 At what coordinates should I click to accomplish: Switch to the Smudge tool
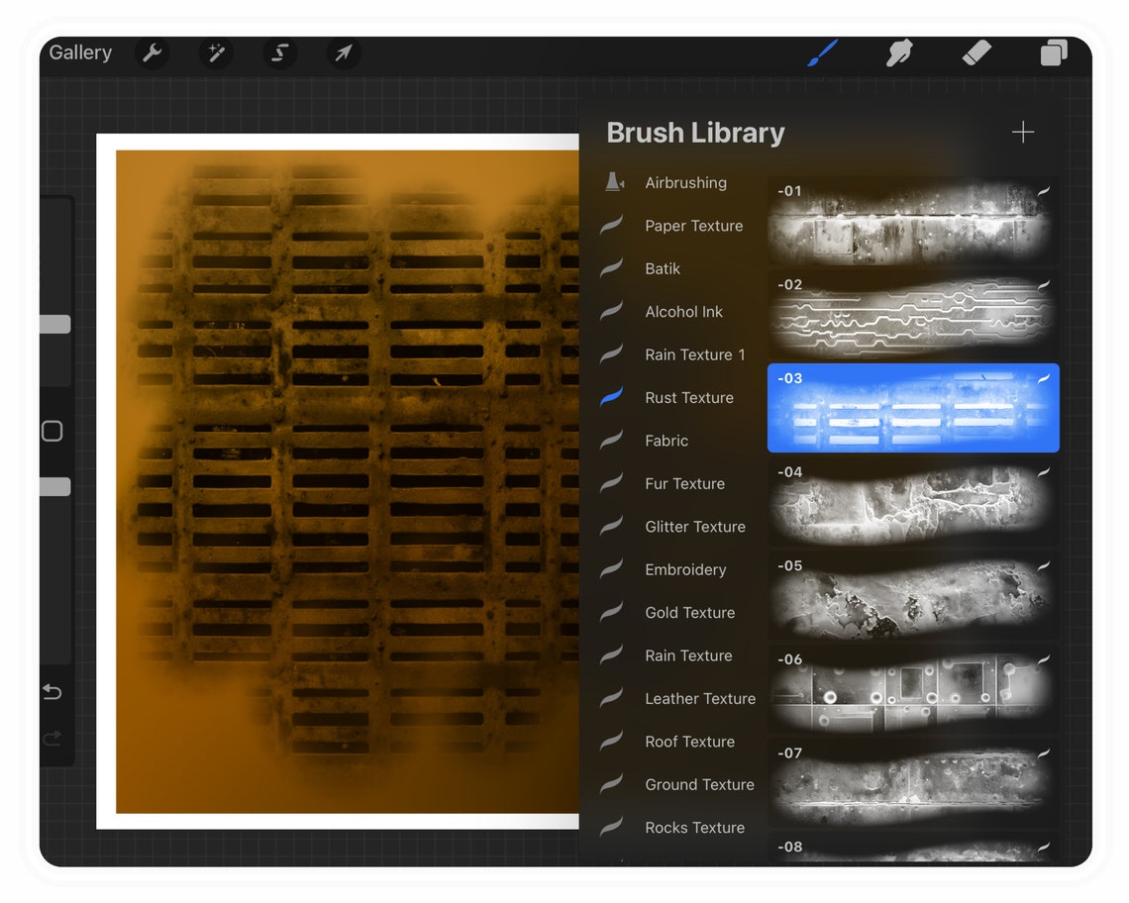pyautogui.click(x=898, y=53)
